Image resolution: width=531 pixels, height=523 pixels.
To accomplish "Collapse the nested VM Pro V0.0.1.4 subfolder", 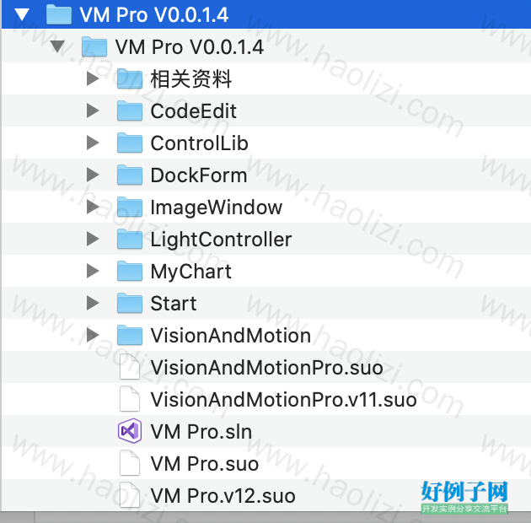I will click(x=57, y=46).
